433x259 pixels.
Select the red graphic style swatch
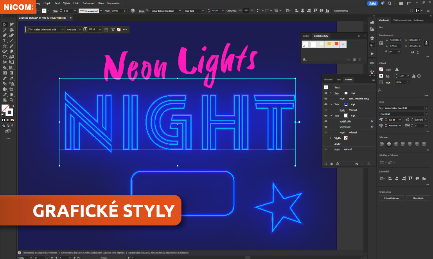(336, 44)
